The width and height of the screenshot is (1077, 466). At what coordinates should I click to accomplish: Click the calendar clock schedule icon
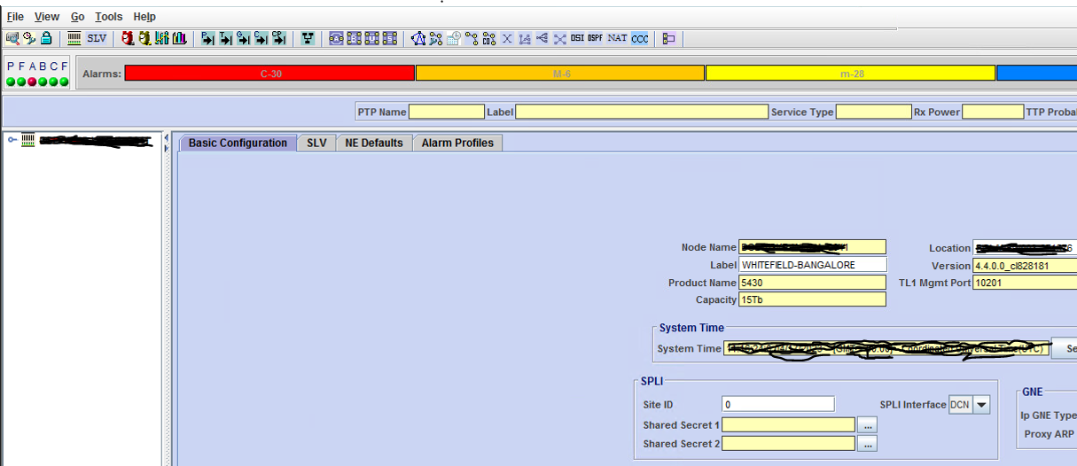click(x=453, y=38)
